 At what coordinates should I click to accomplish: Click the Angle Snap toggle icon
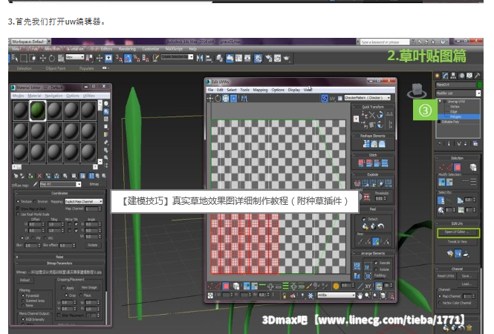128,58
